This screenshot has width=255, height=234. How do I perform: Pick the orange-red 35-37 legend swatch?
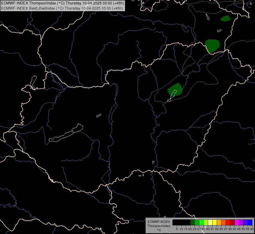223,223
